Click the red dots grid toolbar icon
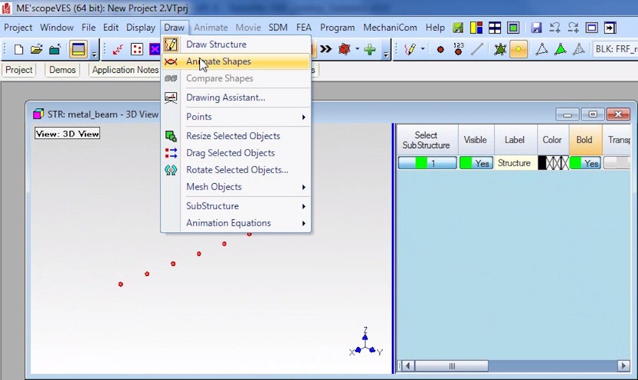Image resolution: width=638 pixels, height=380 pixels. coord(136,50)
